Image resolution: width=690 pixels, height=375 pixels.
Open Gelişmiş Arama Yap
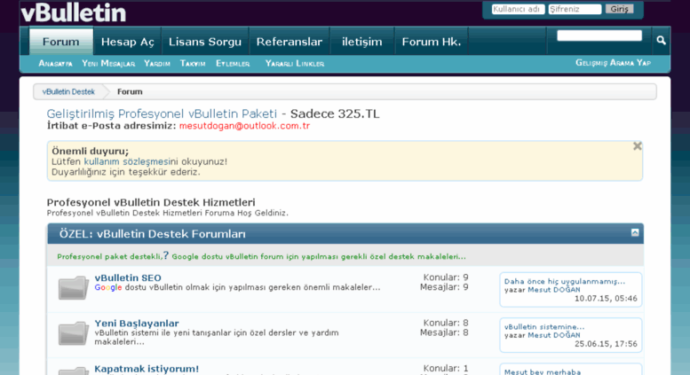pyautogui.click(x=613, y=63)
